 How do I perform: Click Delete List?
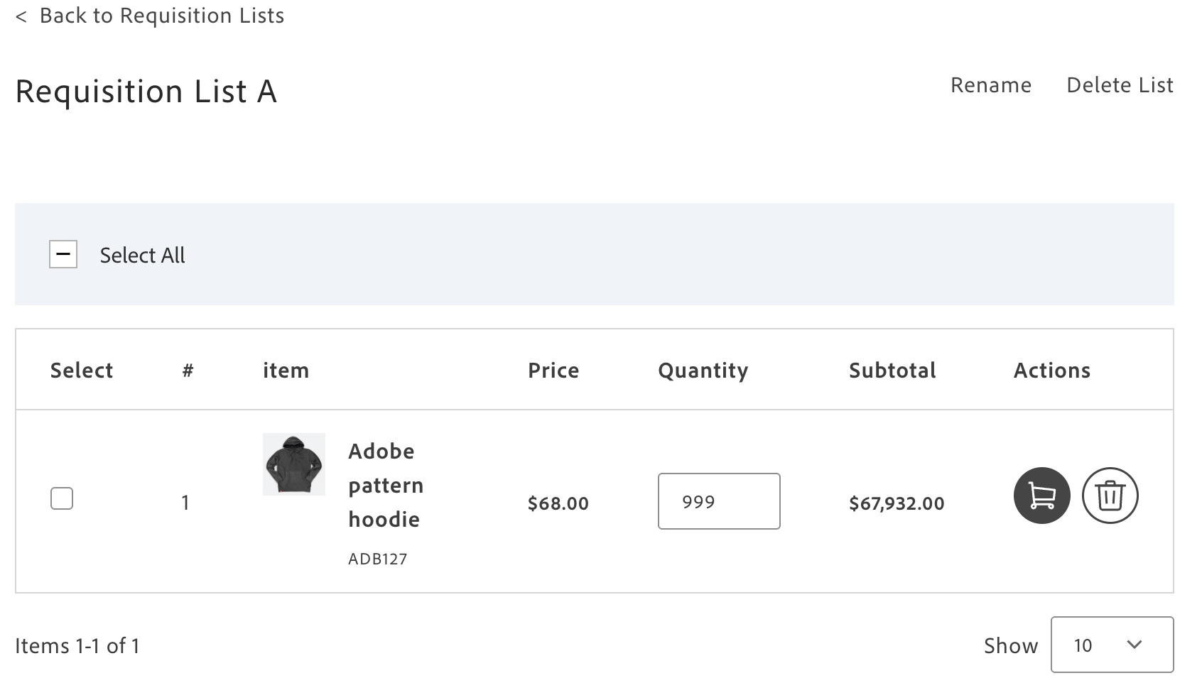click(x=1120, y=85)
